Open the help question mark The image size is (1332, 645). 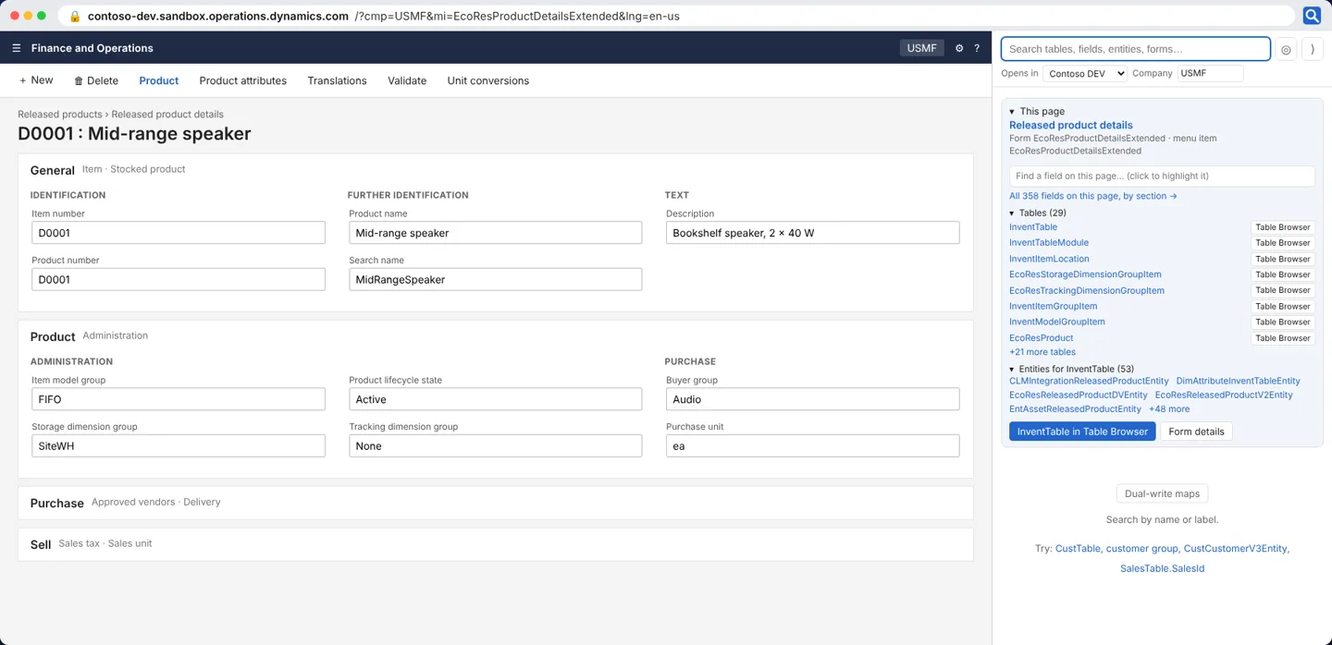(x=977, y=48)
